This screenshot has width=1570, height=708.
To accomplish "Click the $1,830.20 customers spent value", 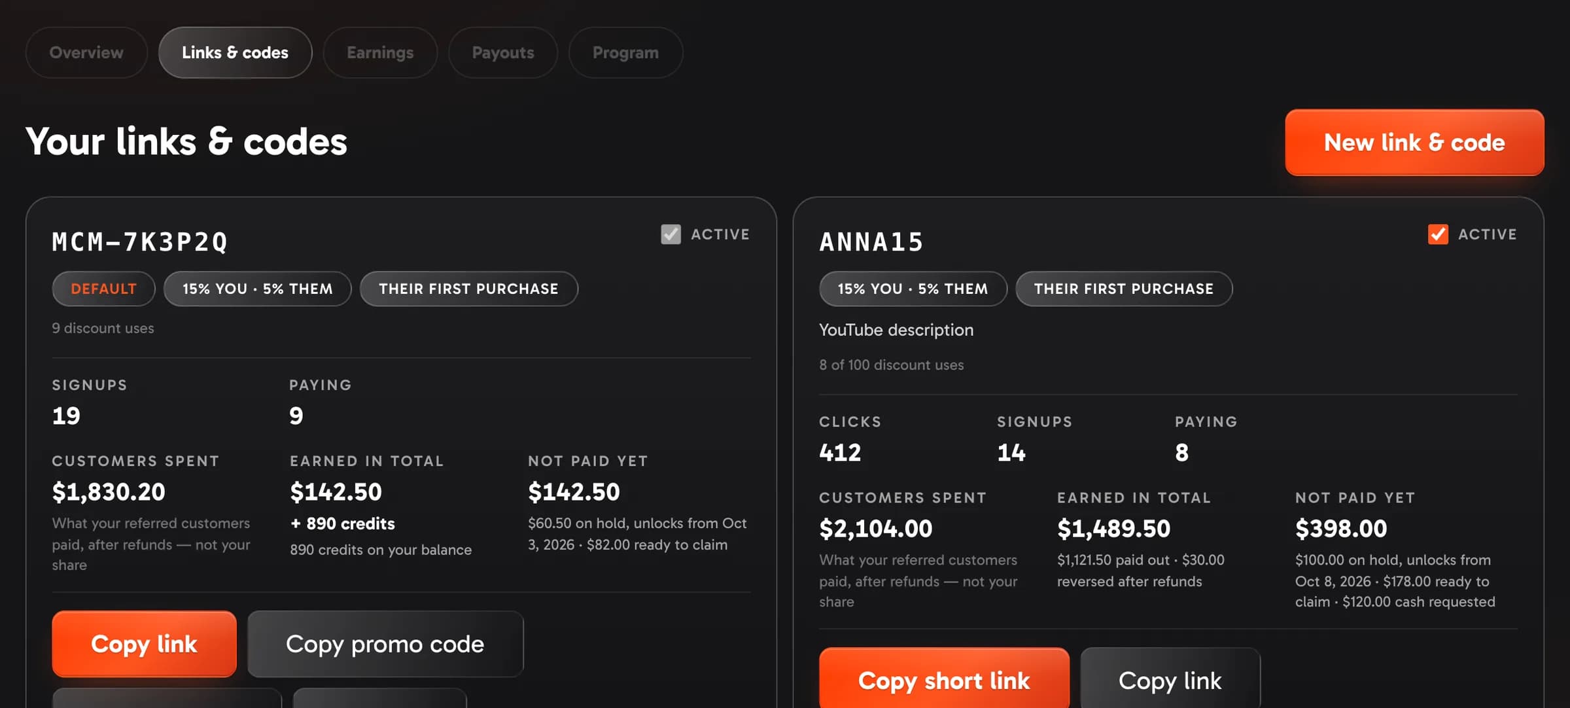I will pos(109,492).
